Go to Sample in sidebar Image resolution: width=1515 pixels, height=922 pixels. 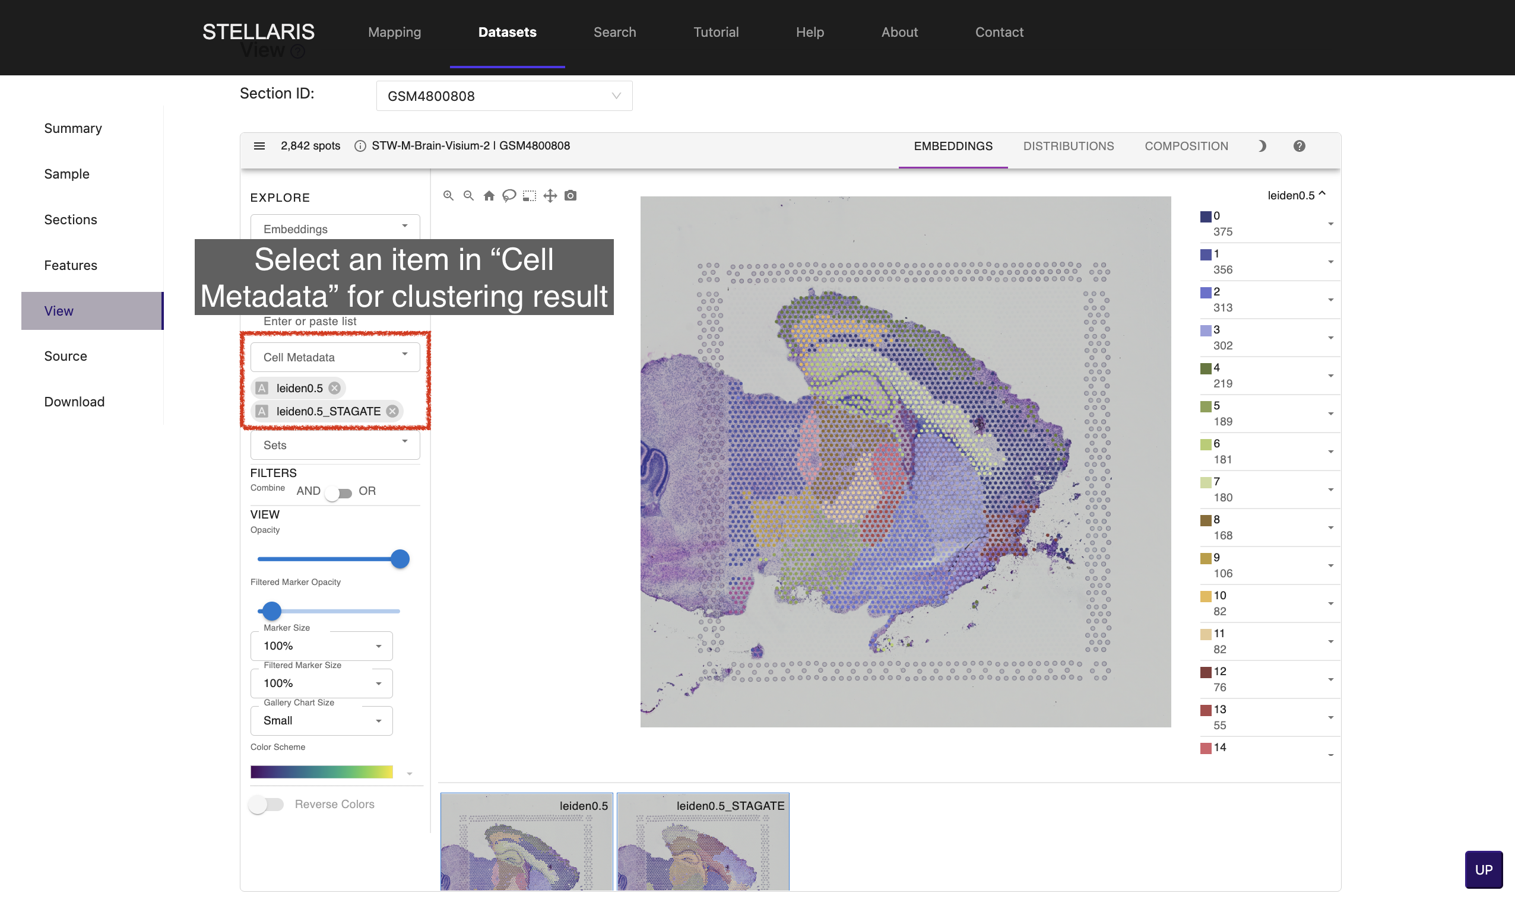point(66,174)
